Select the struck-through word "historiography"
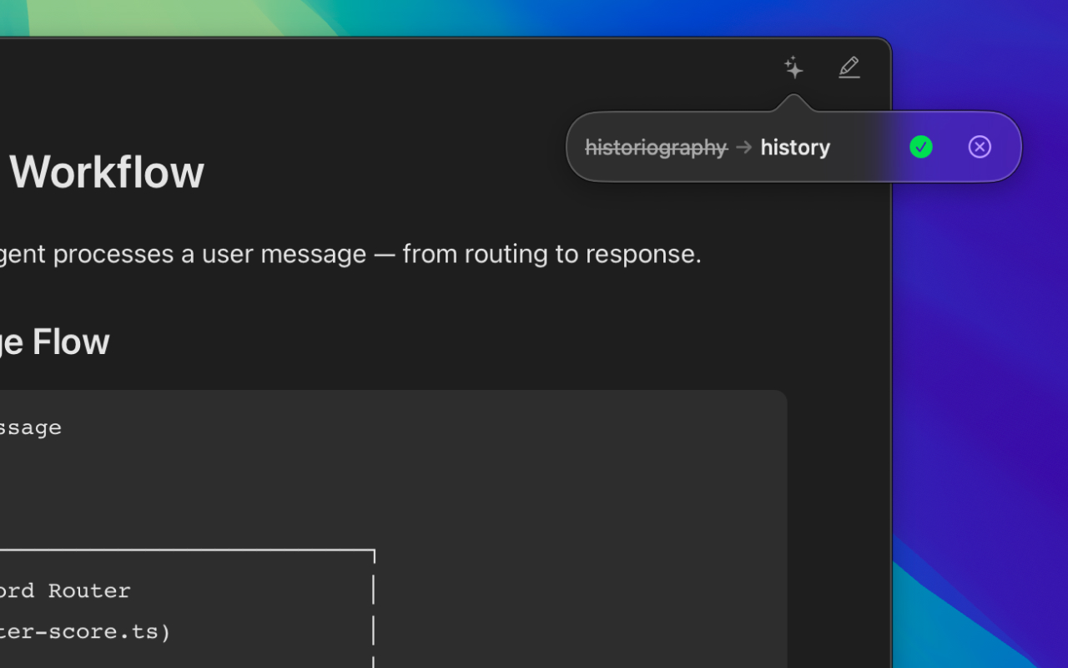This screenshot has height=668, width=1068. click(x=657, y=148)
